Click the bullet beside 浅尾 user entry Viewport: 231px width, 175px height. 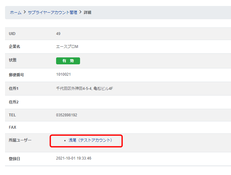tap(65, 140)
